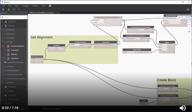
Task: Click the library filter icon
Action: pyautogui.click(x=22, y=13)
